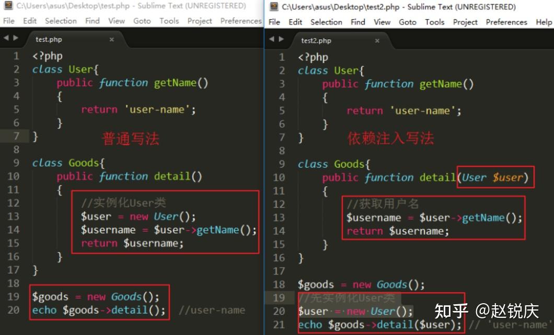This screenshot has width=554, height=335.
Task: Open the Goto menu in right window
Action: click(x=408, y=22)
